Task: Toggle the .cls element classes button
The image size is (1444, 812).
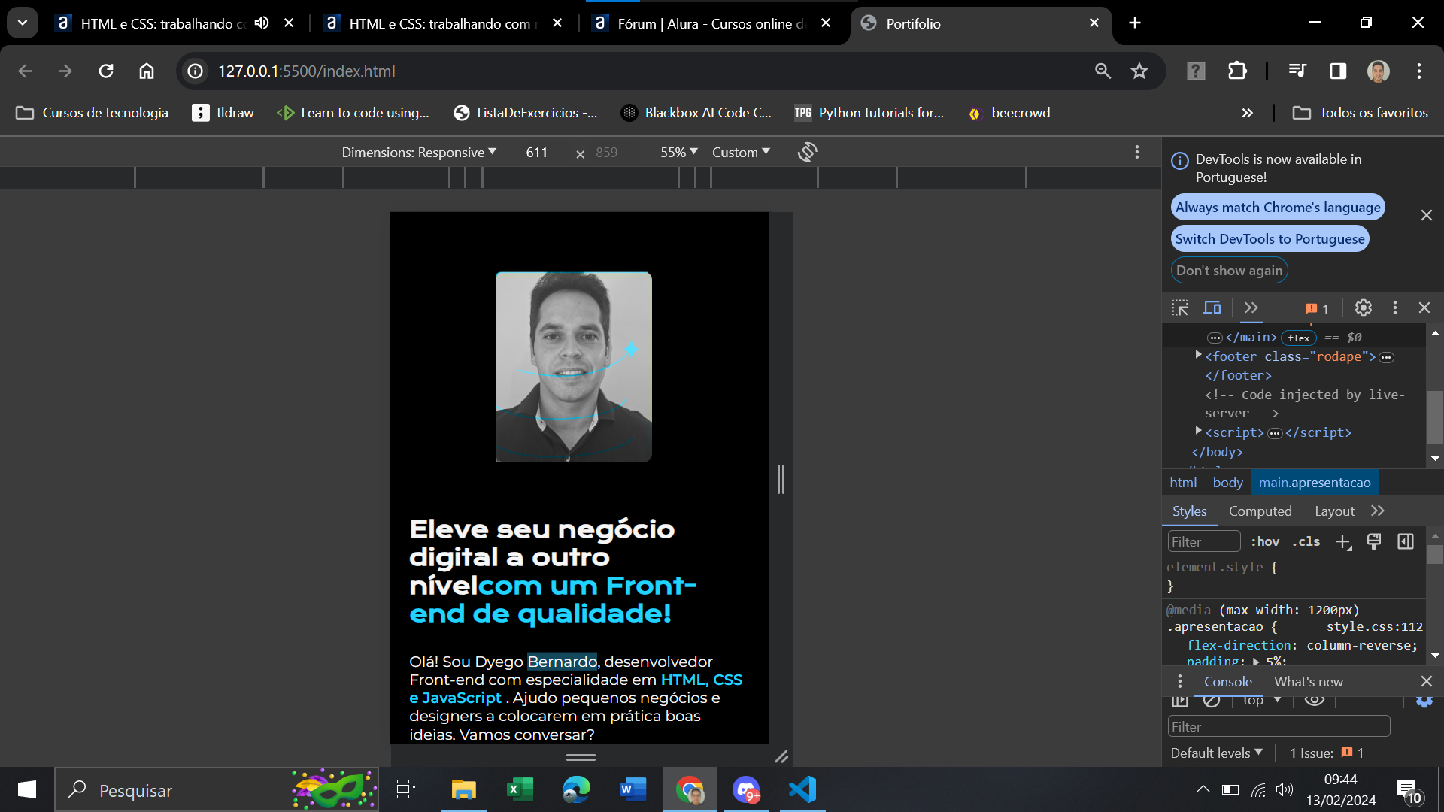Action: (1306, 541)
